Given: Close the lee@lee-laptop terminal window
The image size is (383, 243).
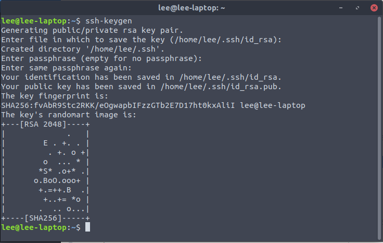Looking at the screenshot, I should 374,8.
